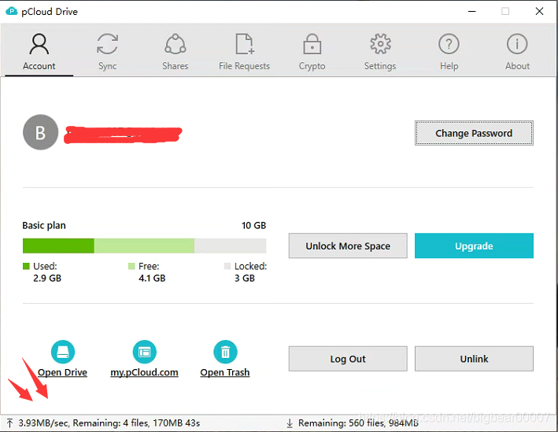The image size is (558, 432).
Task: Open the Open Drive link text
Action: click(63, 372)
